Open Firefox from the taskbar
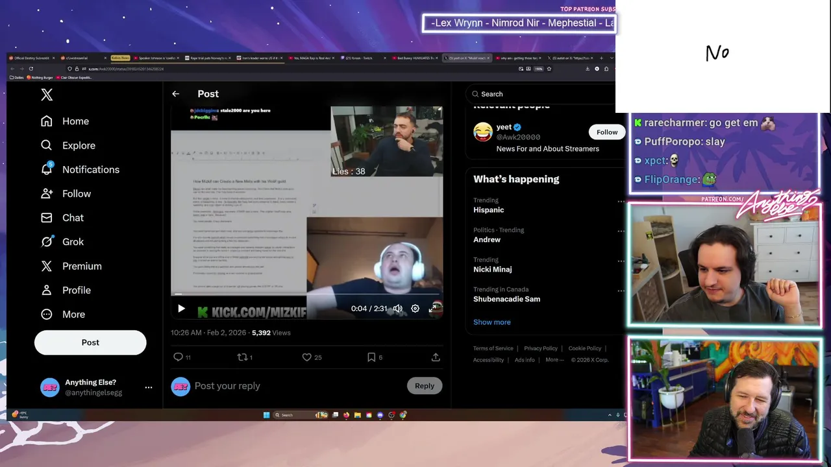 click(x=346, y=415)
